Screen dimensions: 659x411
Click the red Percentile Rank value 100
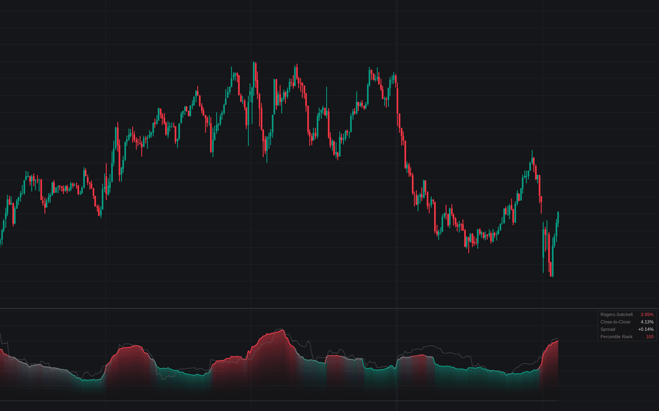(x=650, y=337)
